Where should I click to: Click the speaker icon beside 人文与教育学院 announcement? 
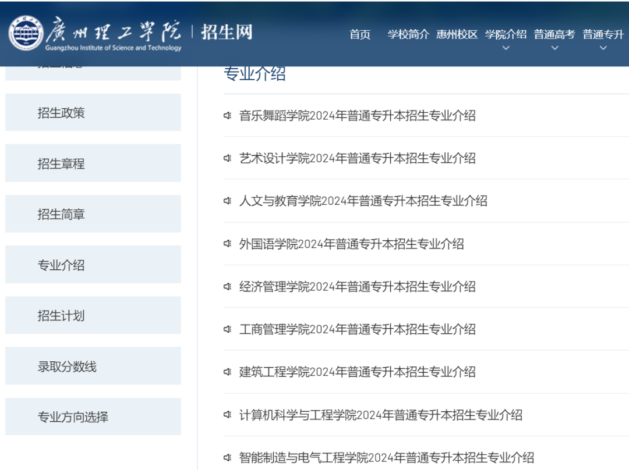228,201
